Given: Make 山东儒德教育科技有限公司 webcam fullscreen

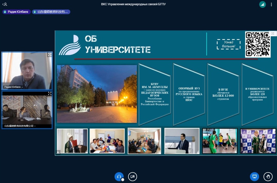Looking at the screenshot, I should click(x=50, y=93).
